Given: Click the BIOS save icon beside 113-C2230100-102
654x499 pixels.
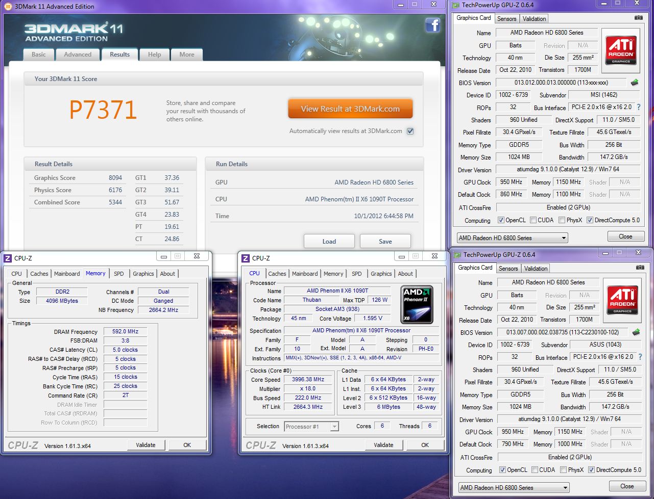Looking at the screenshot, I should pos(636,332).
